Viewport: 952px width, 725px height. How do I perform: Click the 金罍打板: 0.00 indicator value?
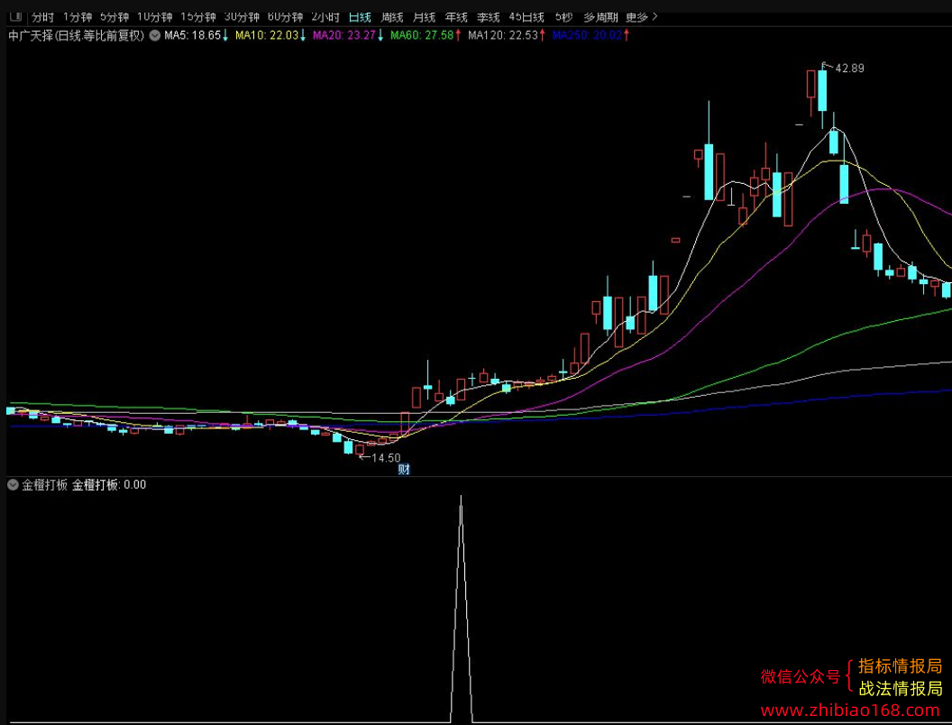tap(109, 484)
